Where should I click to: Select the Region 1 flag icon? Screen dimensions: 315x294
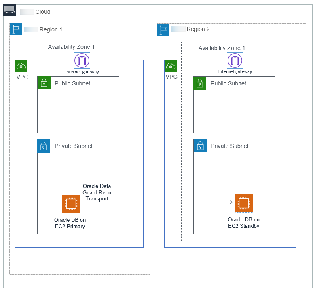(x=15, y=29)
